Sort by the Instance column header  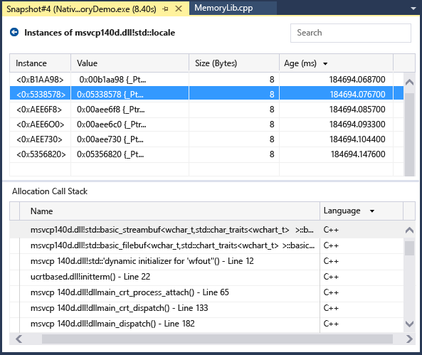[x=40, y=63]
